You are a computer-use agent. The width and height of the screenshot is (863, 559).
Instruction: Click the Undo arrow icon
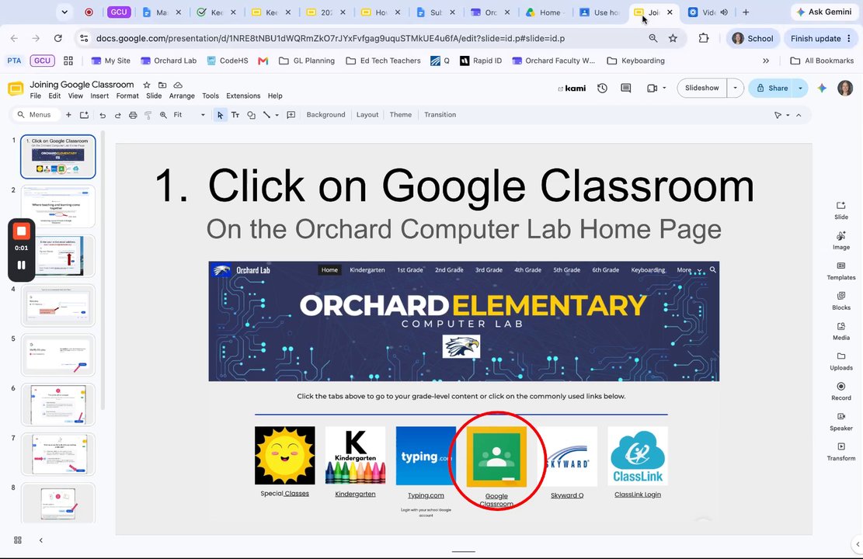click(x=103, y=115)
